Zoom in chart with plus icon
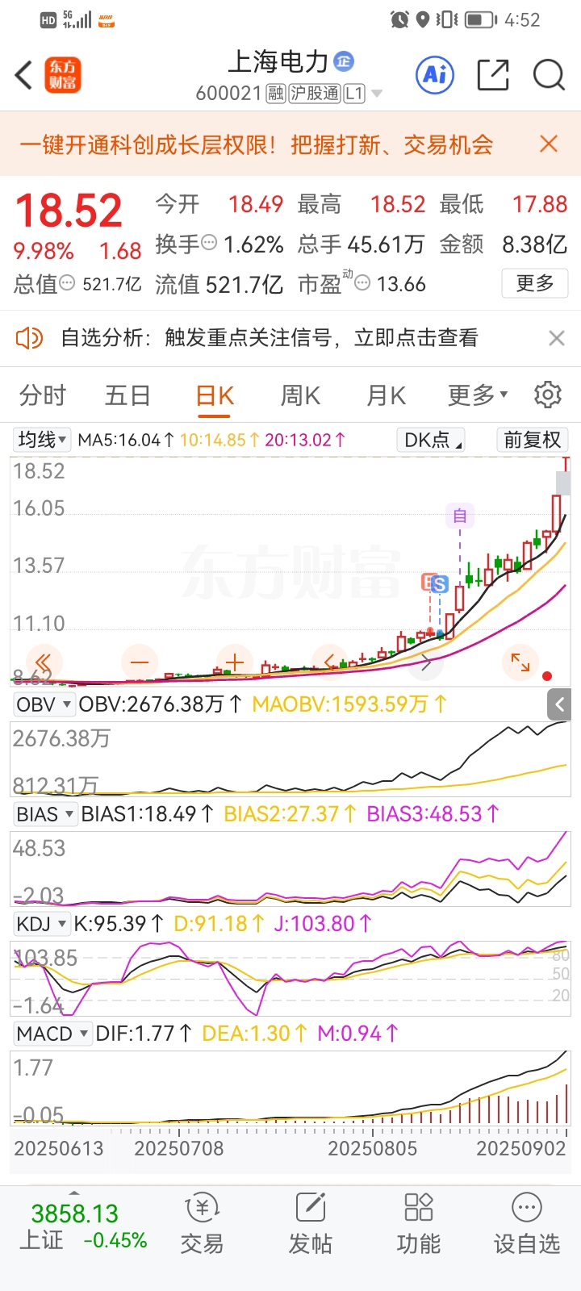 [x=235, y=662]
